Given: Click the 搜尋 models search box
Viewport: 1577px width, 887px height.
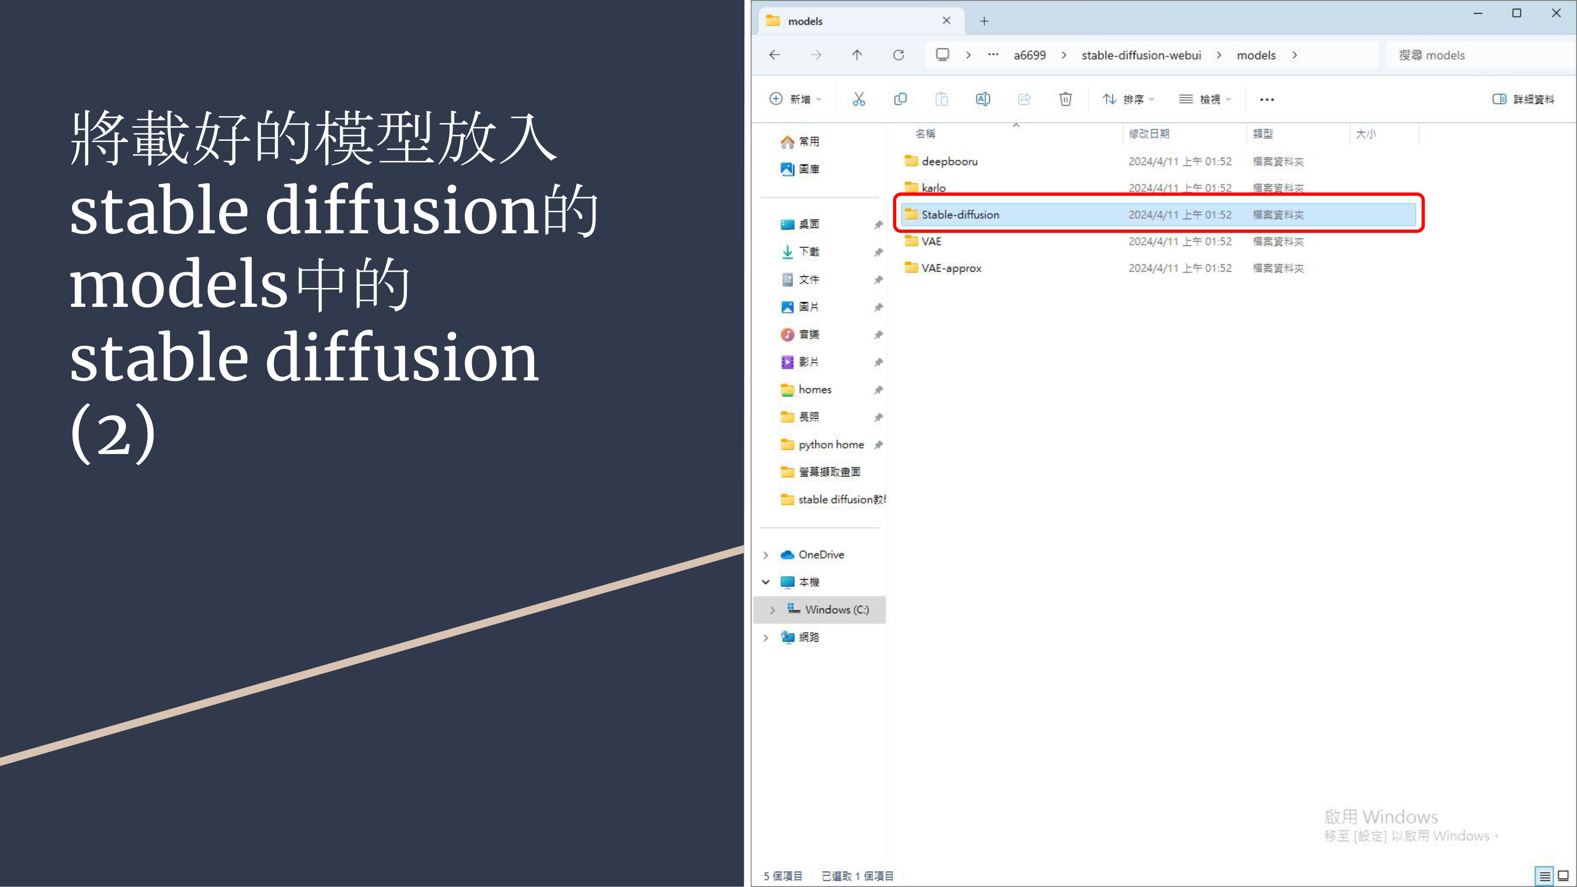Looking at the screenshot, I should [1481, 55].
